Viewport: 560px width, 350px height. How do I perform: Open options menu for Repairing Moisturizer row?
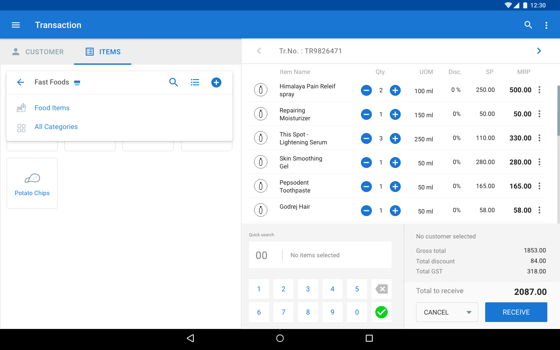pos(539,114)
